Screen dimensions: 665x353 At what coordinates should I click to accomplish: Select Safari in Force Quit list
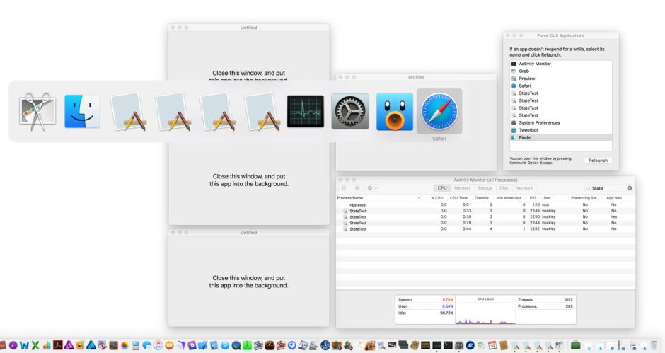click(561, 86)
